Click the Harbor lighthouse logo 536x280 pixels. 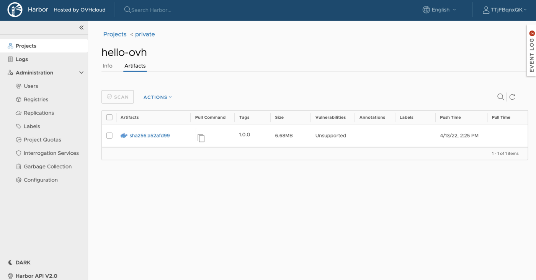[x=15, y=10]
